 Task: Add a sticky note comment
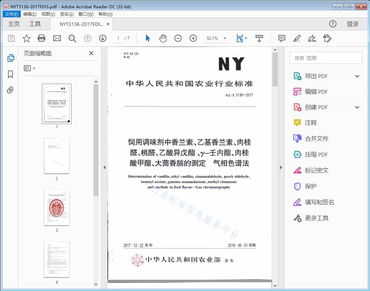(282, 38)
